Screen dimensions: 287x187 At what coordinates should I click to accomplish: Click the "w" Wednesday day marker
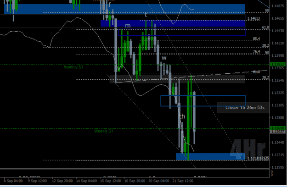click(164, 58)
